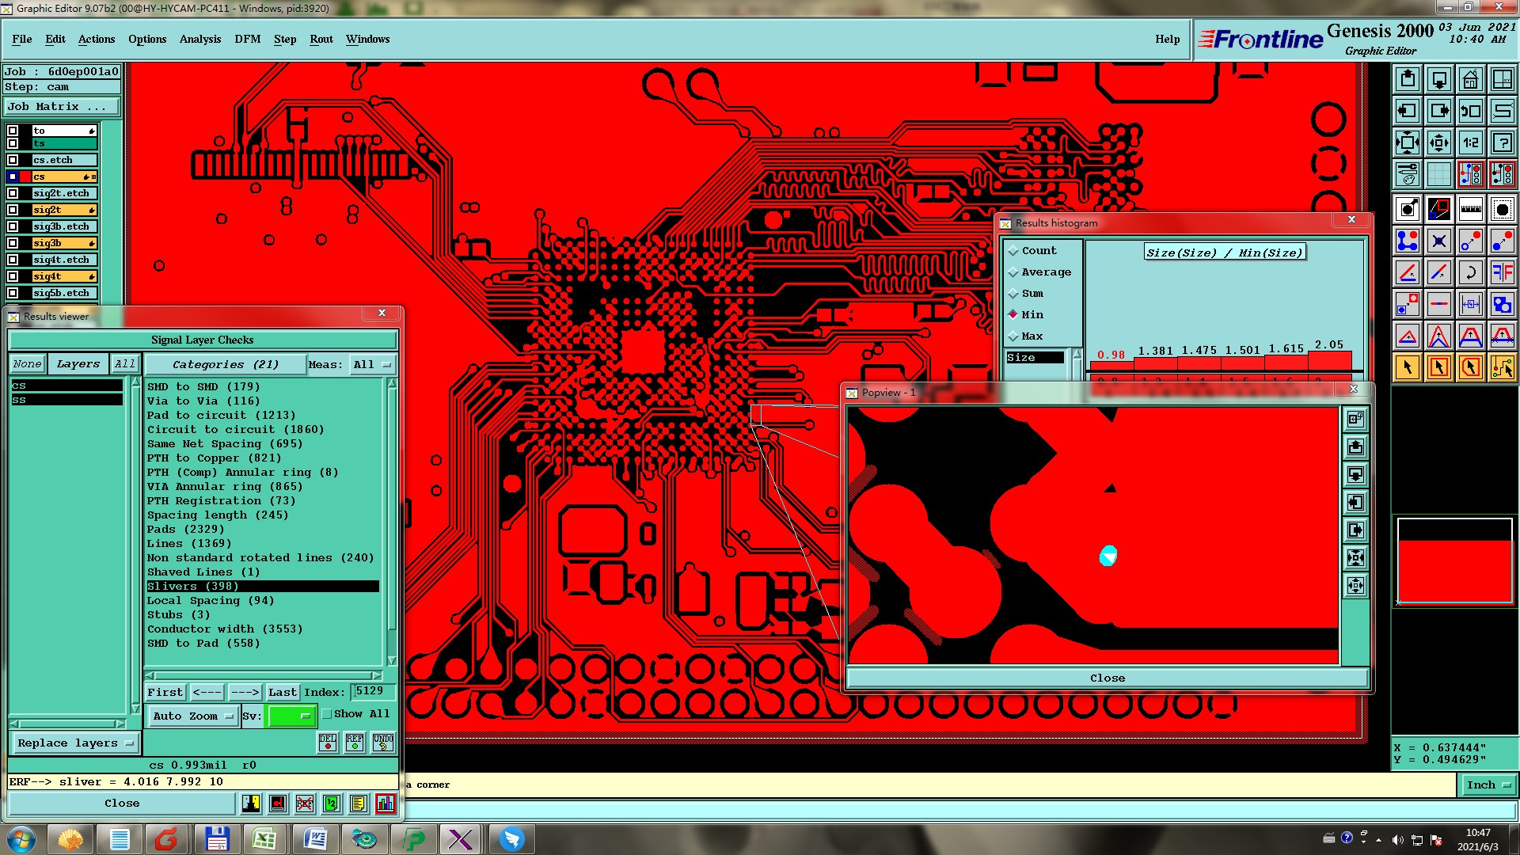Toggle visibility box of cs.etch layer
The image size is (1520, 855).
click(x=13, y=160)
